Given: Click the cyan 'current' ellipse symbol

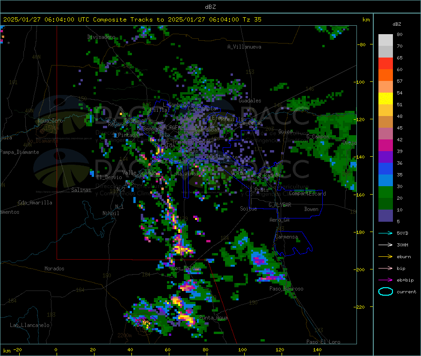Looking at the screenshot, I should [385, 291].
